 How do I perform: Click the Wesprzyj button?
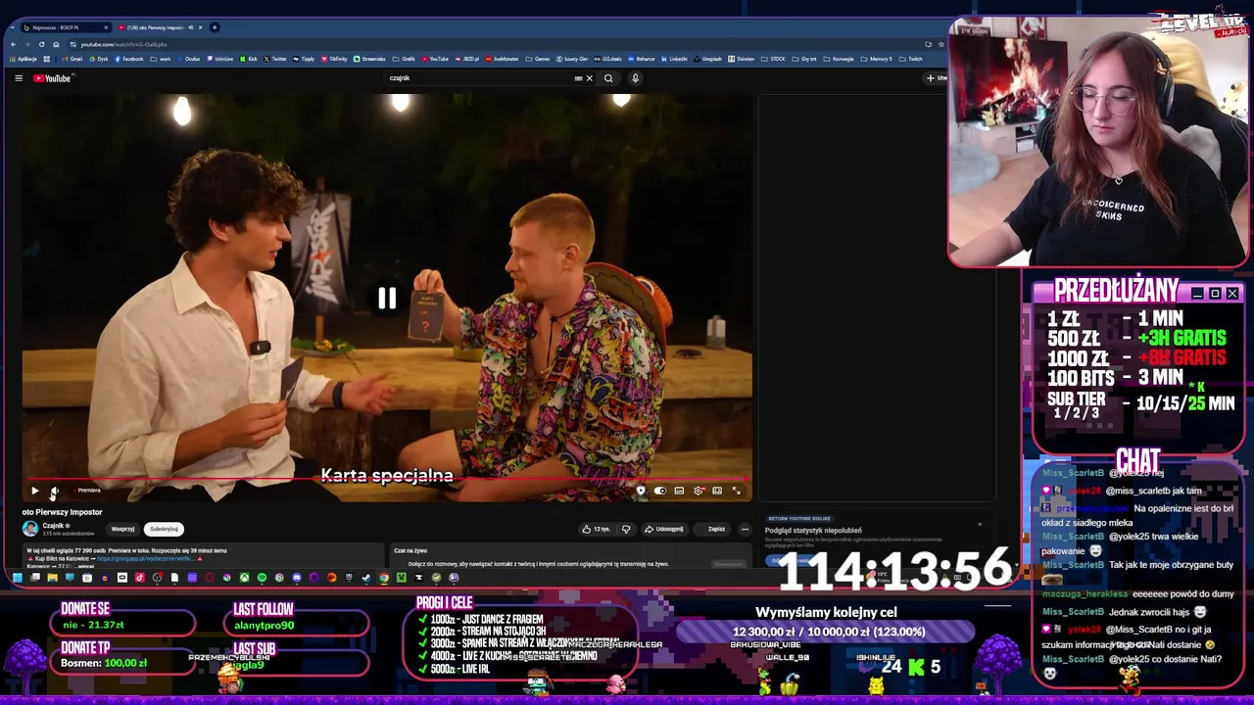pyautogui.click(x=122, y=529)
